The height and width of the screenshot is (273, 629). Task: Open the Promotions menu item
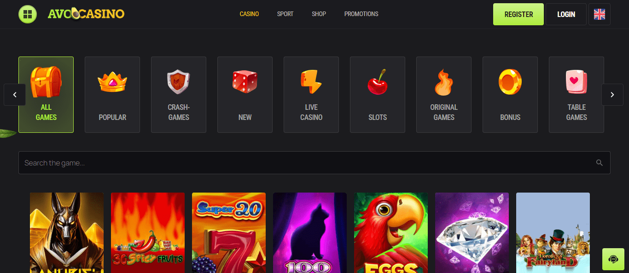tap(361, 14)
